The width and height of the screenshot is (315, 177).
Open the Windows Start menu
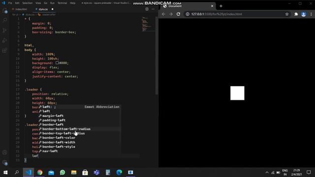(x=5, y=172)
